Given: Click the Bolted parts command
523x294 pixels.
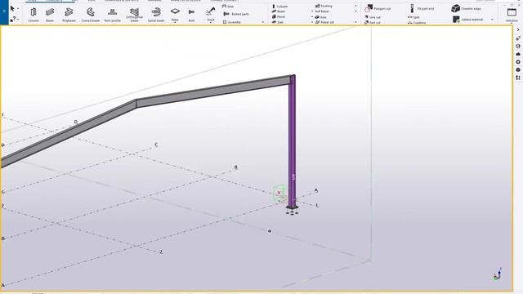Looking at the screenshot, I should click(x=236, y=14).
